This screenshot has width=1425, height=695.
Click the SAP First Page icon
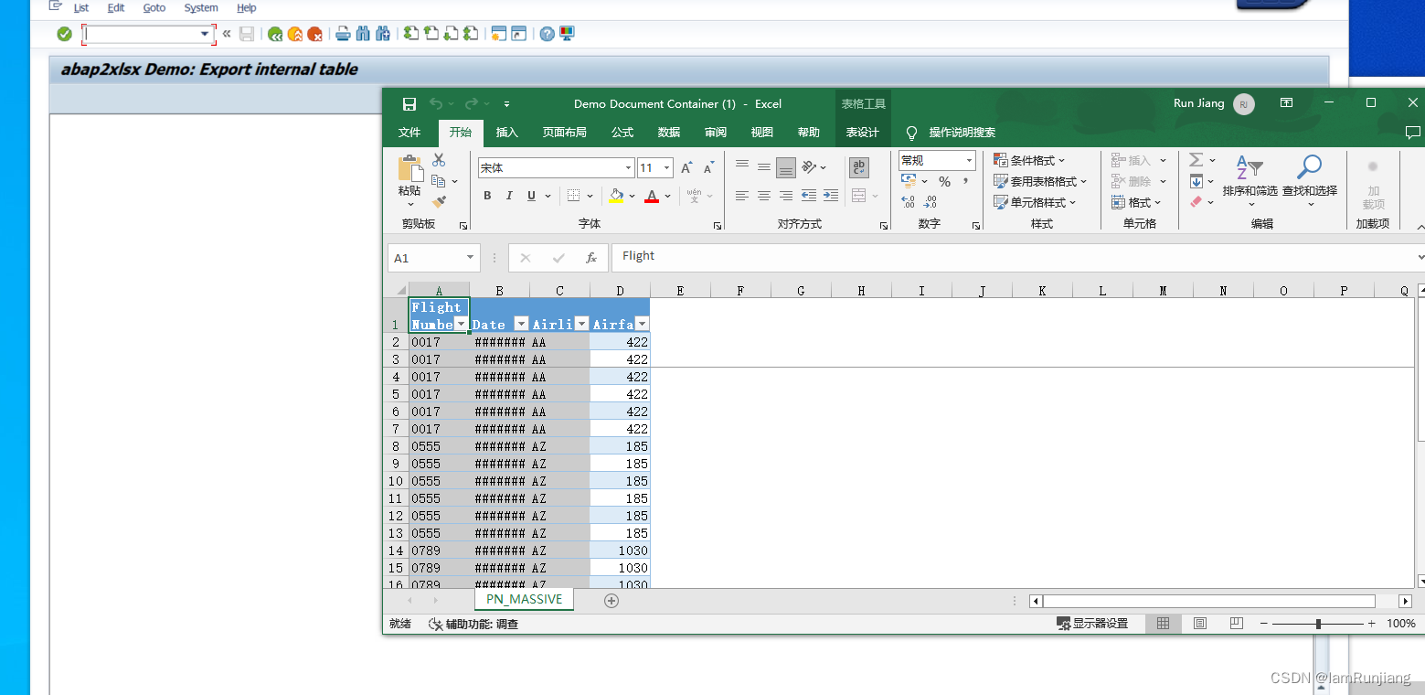(411, 34)
